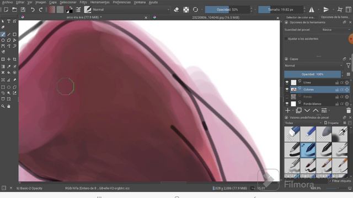
Task: Click the foreground/background color swatch
Action: click(69, 10)
